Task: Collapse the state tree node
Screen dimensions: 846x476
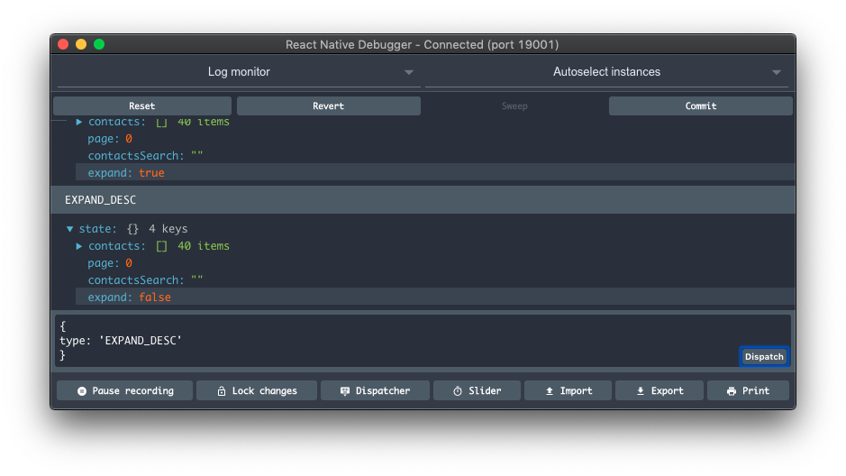Action: pos(71,229)
